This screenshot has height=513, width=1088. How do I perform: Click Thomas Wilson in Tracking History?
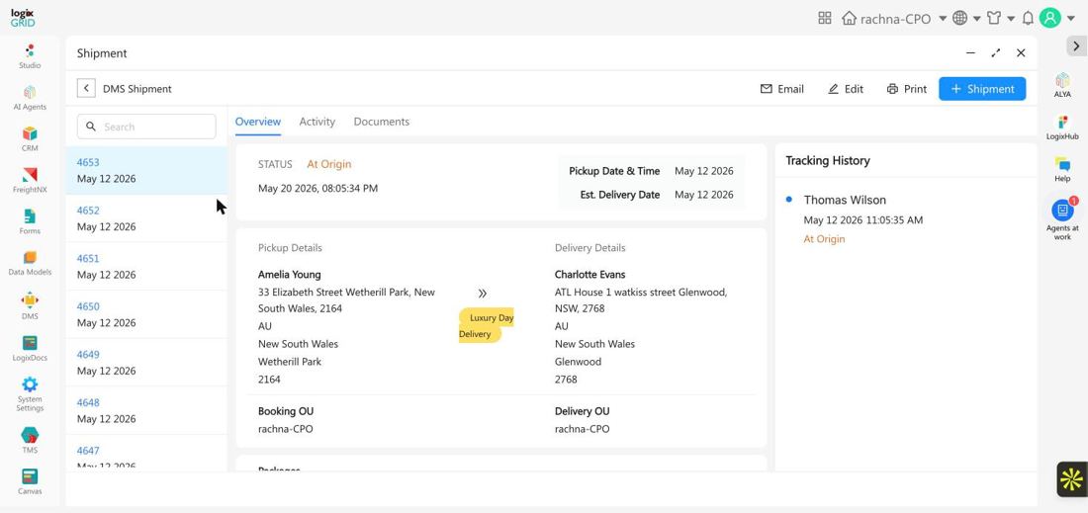click(845, 200)
